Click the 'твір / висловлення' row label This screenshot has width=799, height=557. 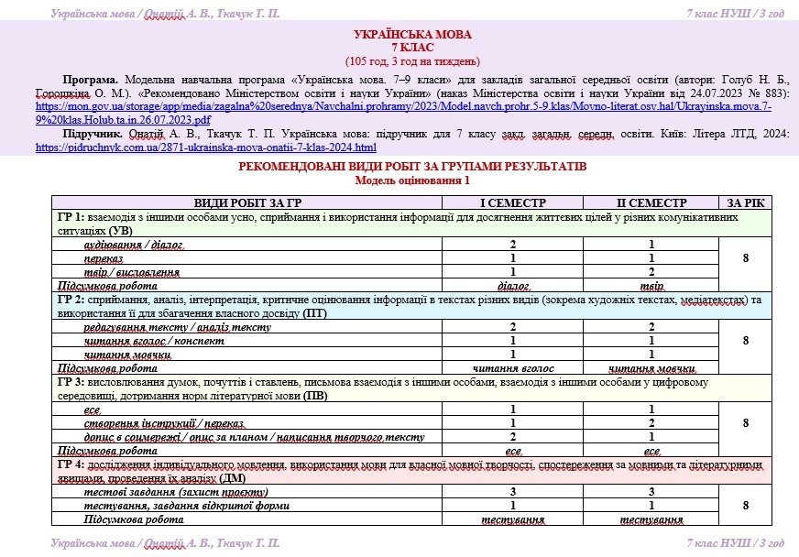pos(131,272)
